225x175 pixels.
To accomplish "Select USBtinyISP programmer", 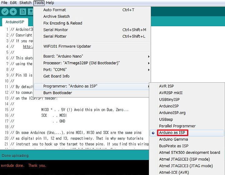I will click(x=187, y=100).
